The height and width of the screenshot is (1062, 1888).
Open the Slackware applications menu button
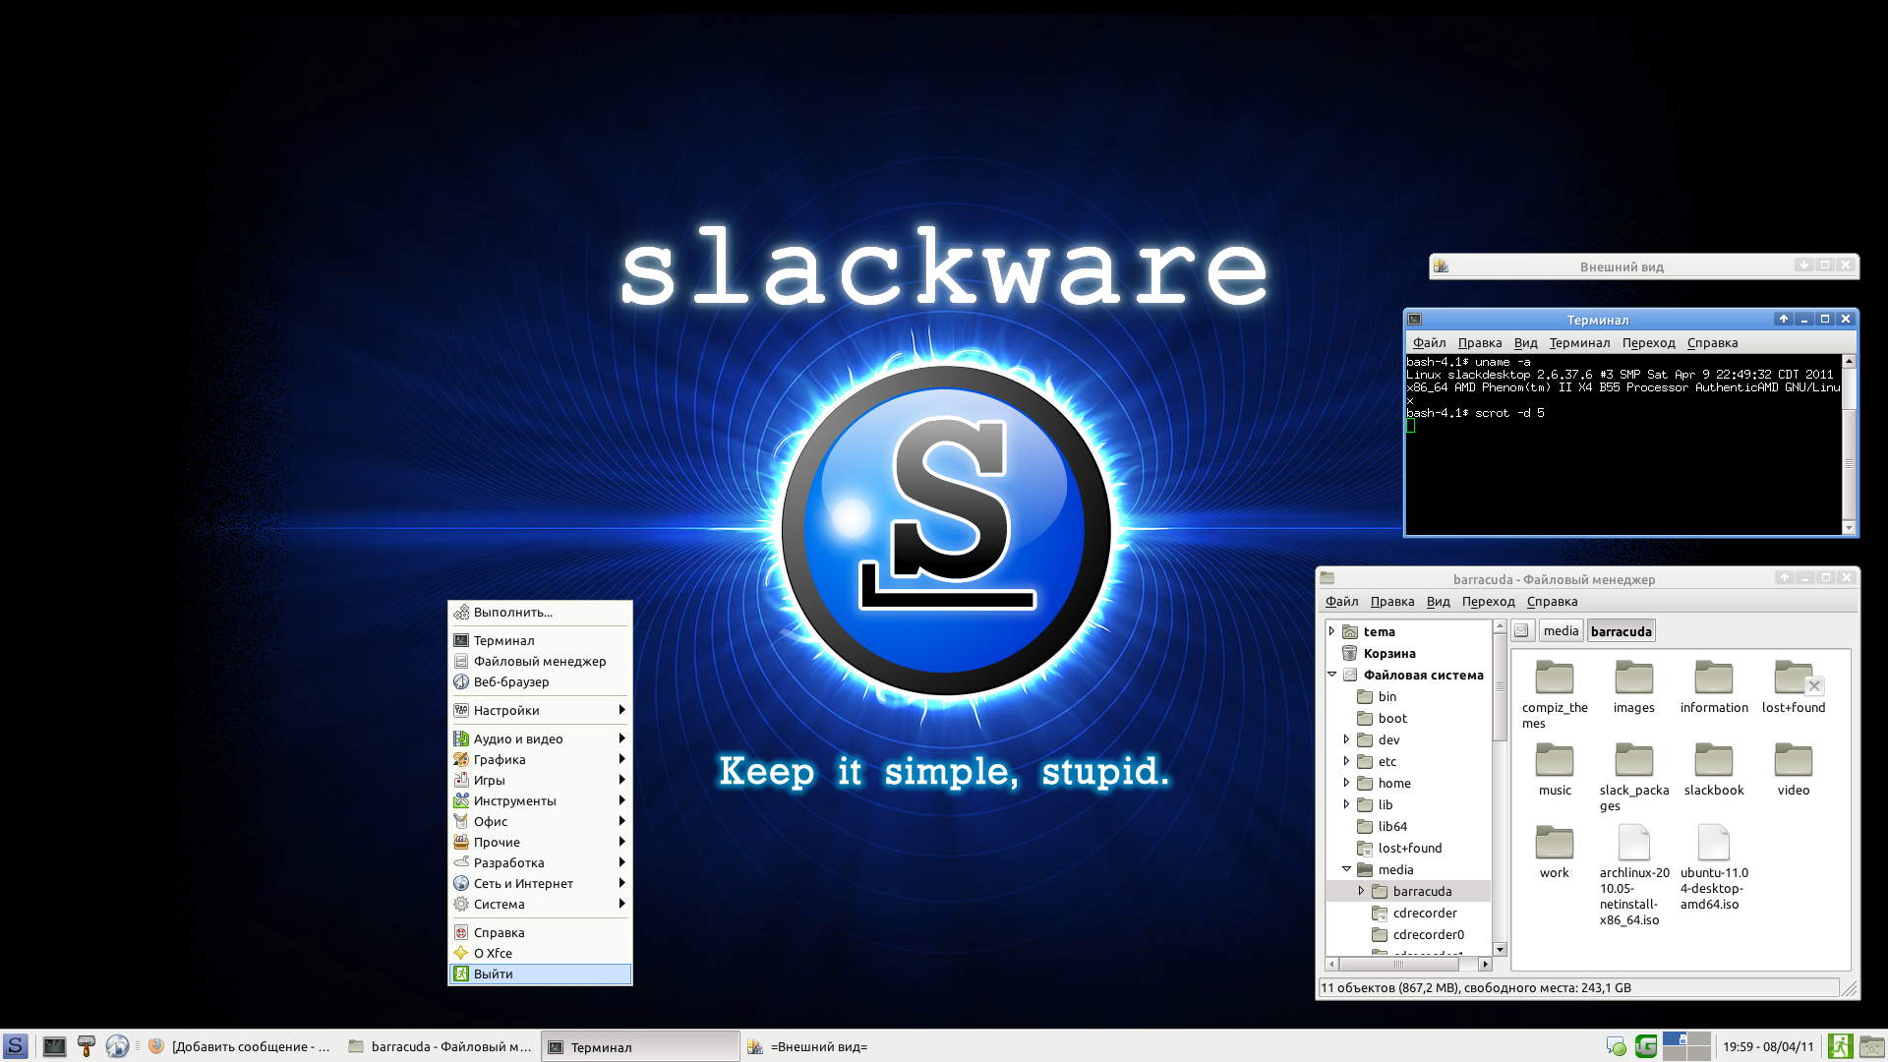point(15,1046)
